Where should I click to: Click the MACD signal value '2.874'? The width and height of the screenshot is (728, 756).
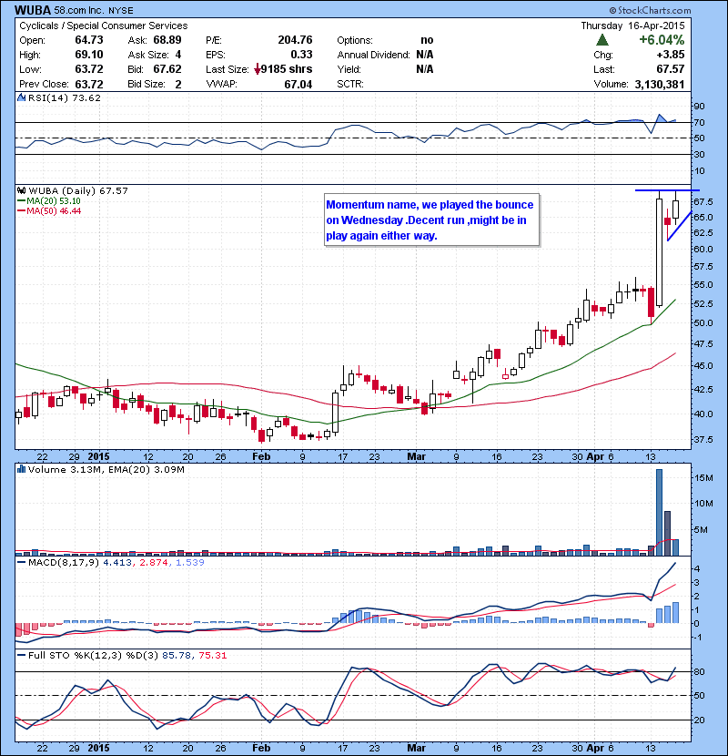154,562
